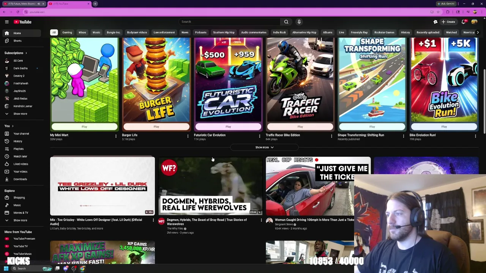Expand the You section header
Viewport: 486px width, 273px height.
click(x=9, y=126)
